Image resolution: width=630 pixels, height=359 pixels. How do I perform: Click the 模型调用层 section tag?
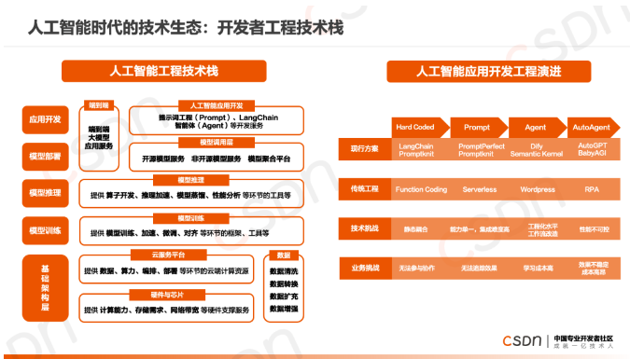pyautogui.click(x=217, y=143)
